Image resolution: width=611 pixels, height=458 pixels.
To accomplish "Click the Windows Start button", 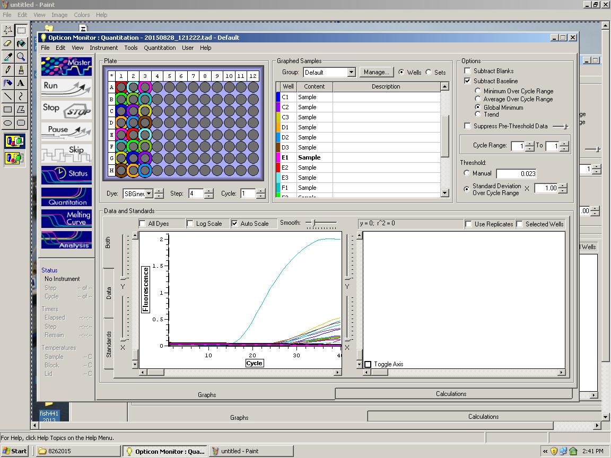I will coord(14,451).
